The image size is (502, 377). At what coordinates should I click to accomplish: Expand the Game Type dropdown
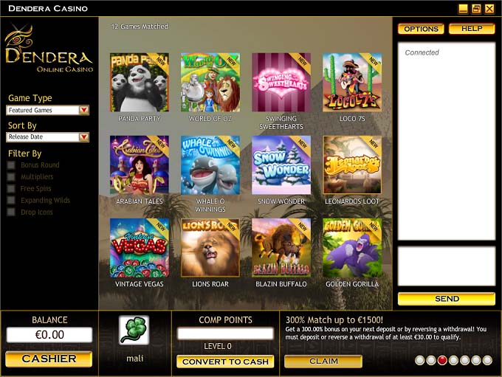click(x=84, y=110)
